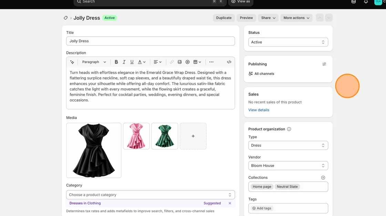Click the products tag breadcrumb icon
This screenshot has width=386, height=216.
(65, 18)
